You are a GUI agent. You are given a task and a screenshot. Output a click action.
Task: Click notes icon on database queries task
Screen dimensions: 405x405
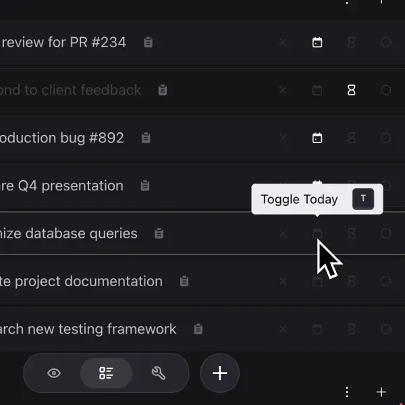tap(159, 234)
